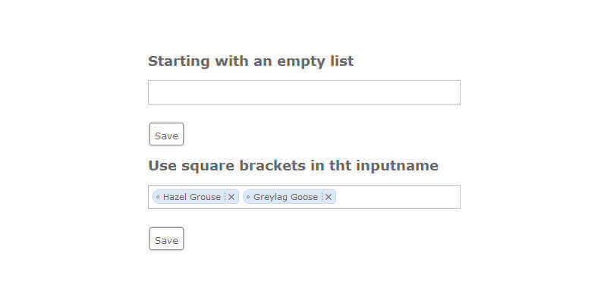
Task: Remove the Hazel Grouse tag
Action: tap(231, 197)
